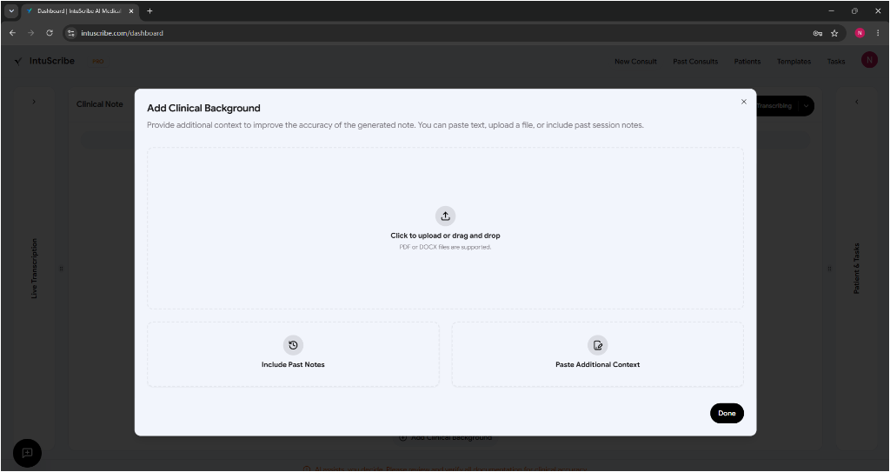Open the user avatar in the app header
Viewport: 890px width, 472px height.
click(869, 60)
